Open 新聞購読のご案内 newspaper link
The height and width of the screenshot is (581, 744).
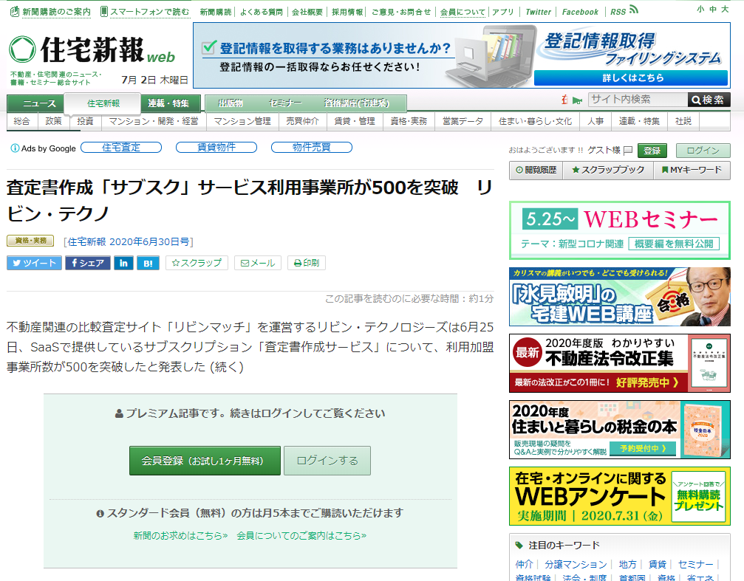[50, 11]
